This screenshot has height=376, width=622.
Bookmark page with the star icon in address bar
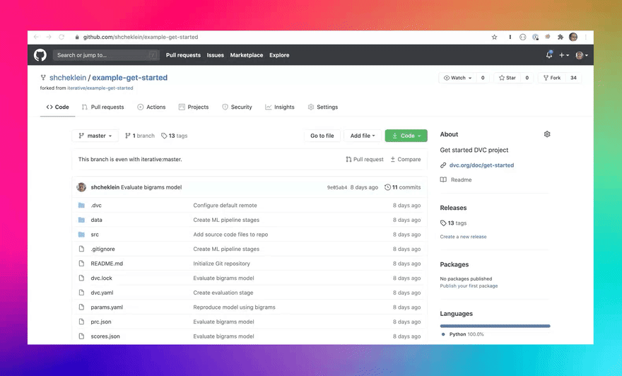point(494,37)
